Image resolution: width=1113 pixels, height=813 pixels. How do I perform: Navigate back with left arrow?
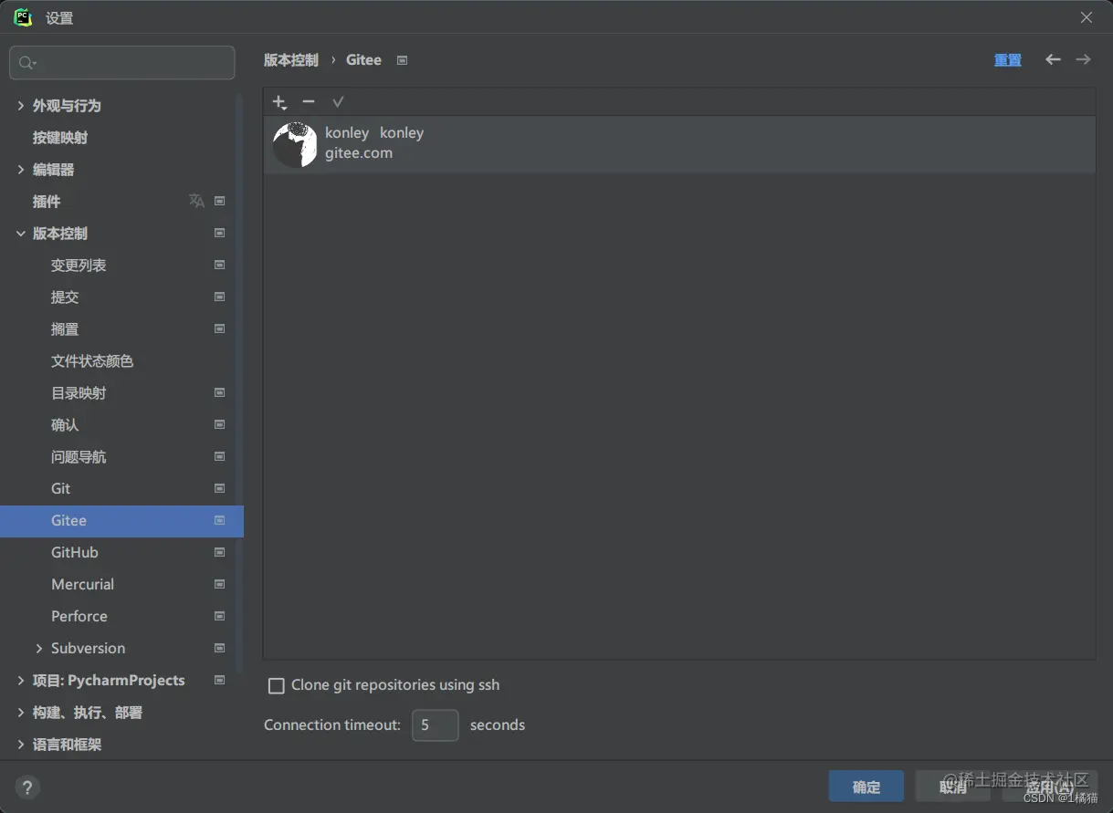coord(1053,59)
